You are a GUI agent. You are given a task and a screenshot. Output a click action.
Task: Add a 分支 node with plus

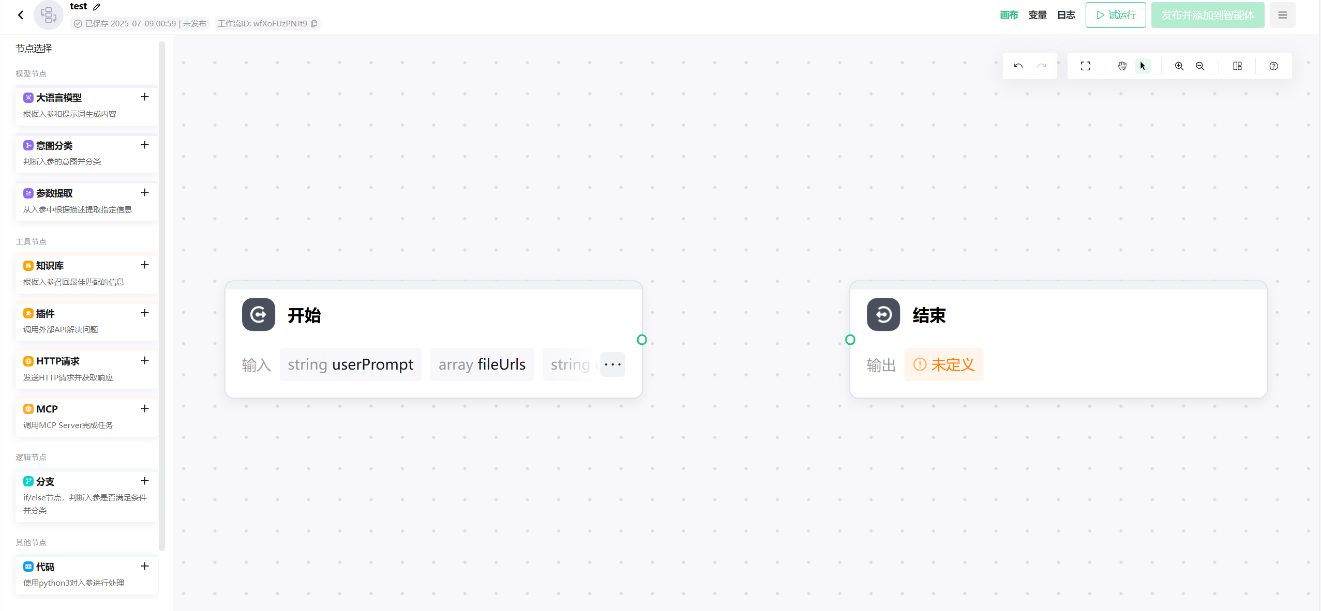[145, 481]
